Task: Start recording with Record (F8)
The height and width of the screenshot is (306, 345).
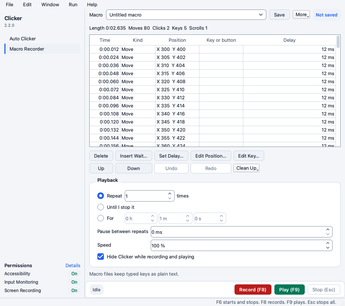Action: coord(253,290)
